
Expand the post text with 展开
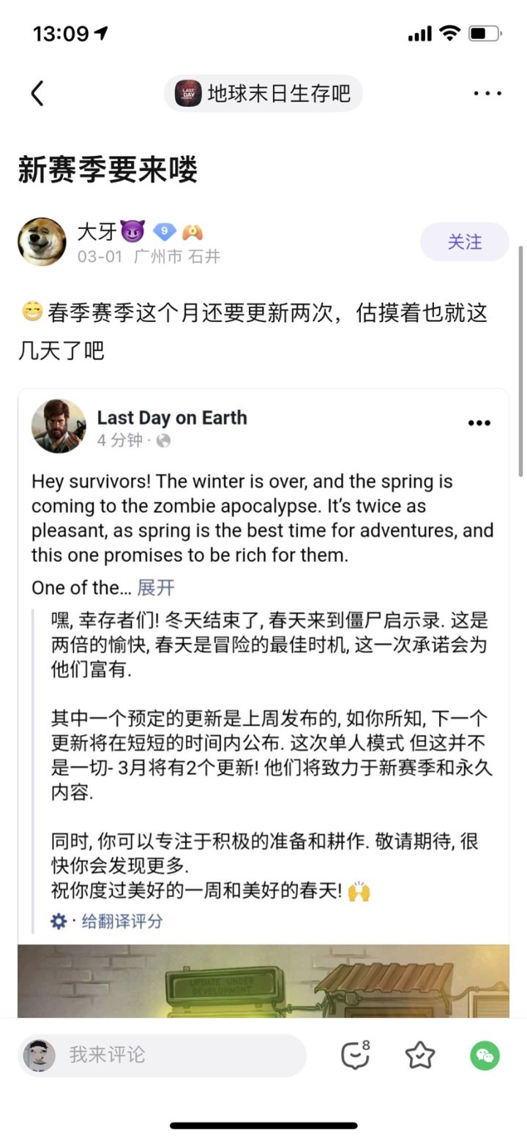click(156, 588)
